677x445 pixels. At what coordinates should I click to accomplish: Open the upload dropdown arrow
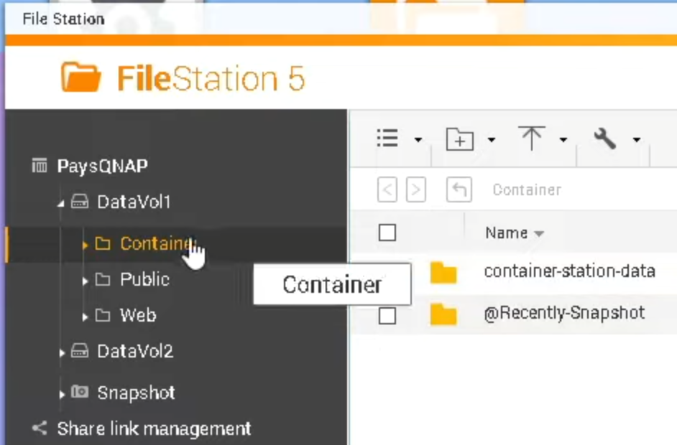(563, 140)
